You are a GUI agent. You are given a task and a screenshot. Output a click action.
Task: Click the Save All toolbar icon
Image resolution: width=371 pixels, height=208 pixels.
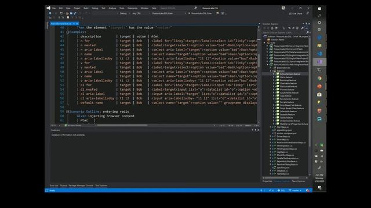(x=75, y=13)
